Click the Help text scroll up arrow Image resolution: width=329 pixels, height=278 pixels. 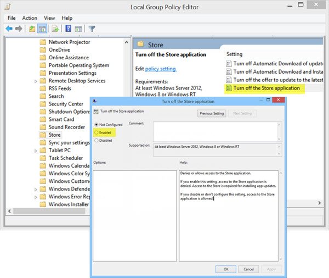pyautogui.click(x=281, y=173)
